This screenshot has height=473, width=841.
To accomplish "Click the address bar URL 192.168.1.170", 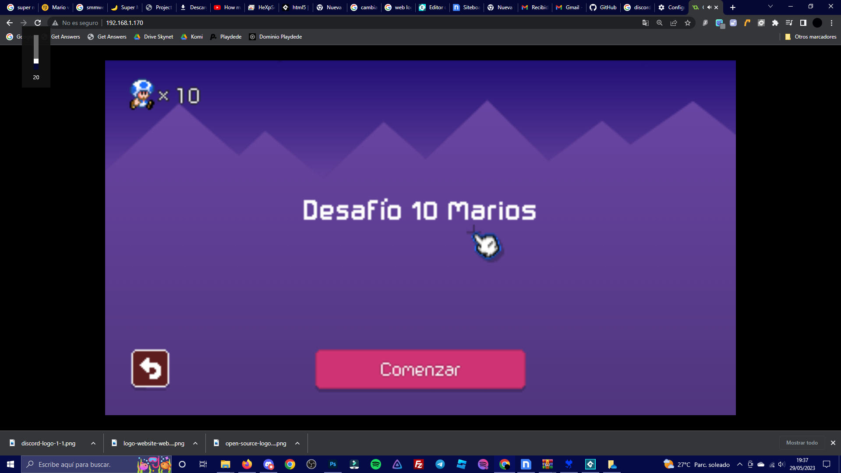I will tap(124, 23).
